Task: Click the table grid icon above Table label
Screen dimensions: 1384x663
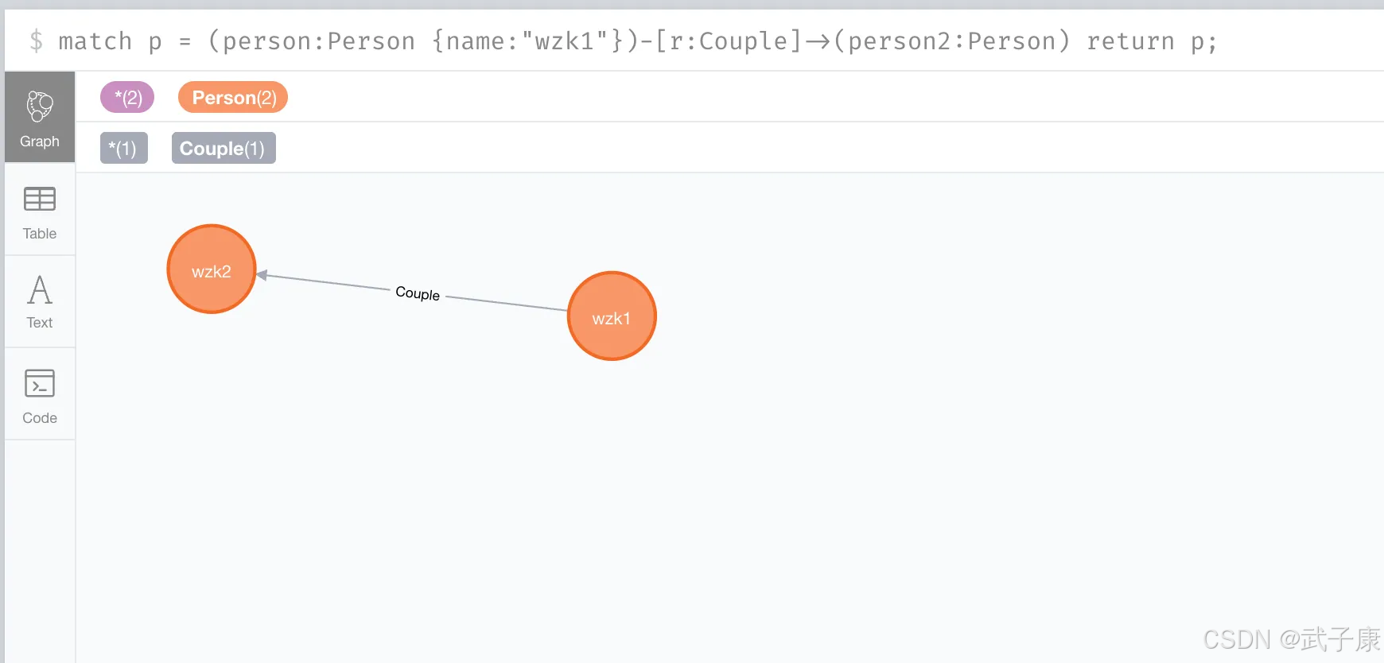Action: (39, 200)
